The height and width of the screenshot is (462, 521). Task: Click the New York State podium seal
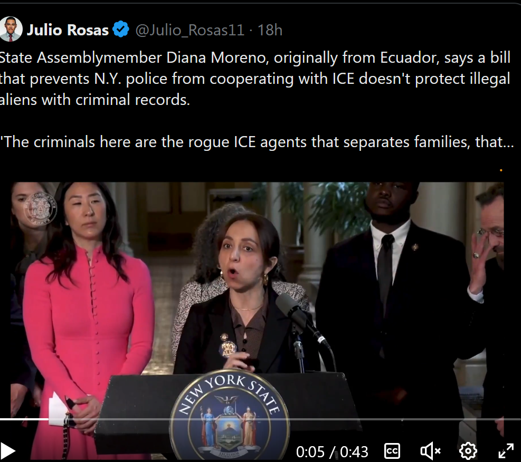[x=230, y=416]
